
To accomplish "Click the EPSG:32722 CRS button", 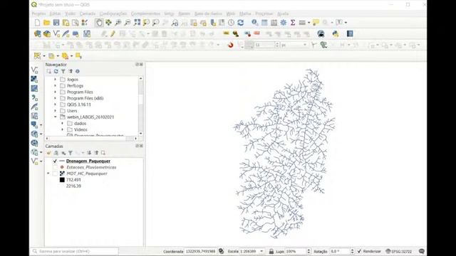I will tap(399, 251).
